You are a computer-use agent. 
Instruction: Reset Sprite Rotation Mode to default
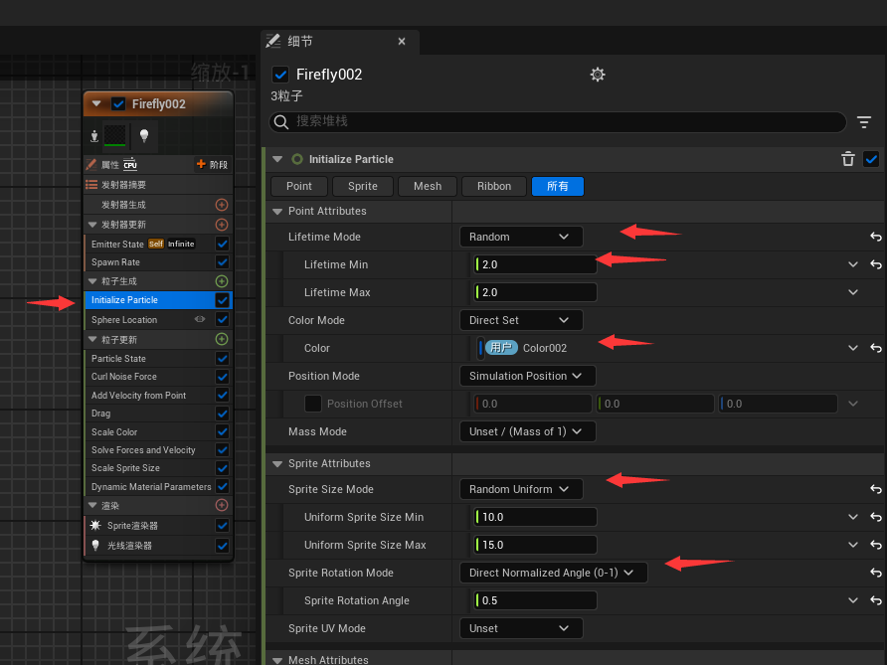coord(876,573)
